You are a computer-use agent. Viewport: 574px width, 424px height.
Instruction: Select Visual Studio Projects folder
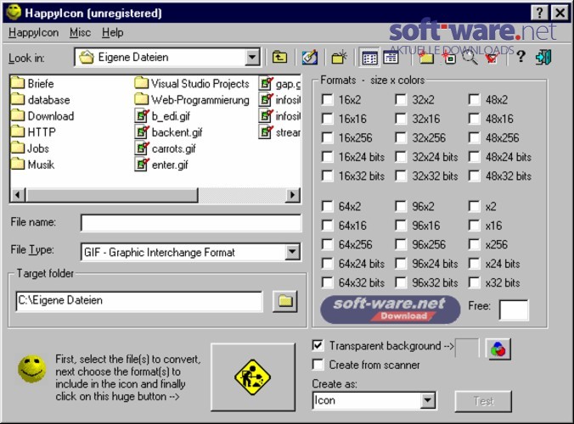click(x=192, y=84)
